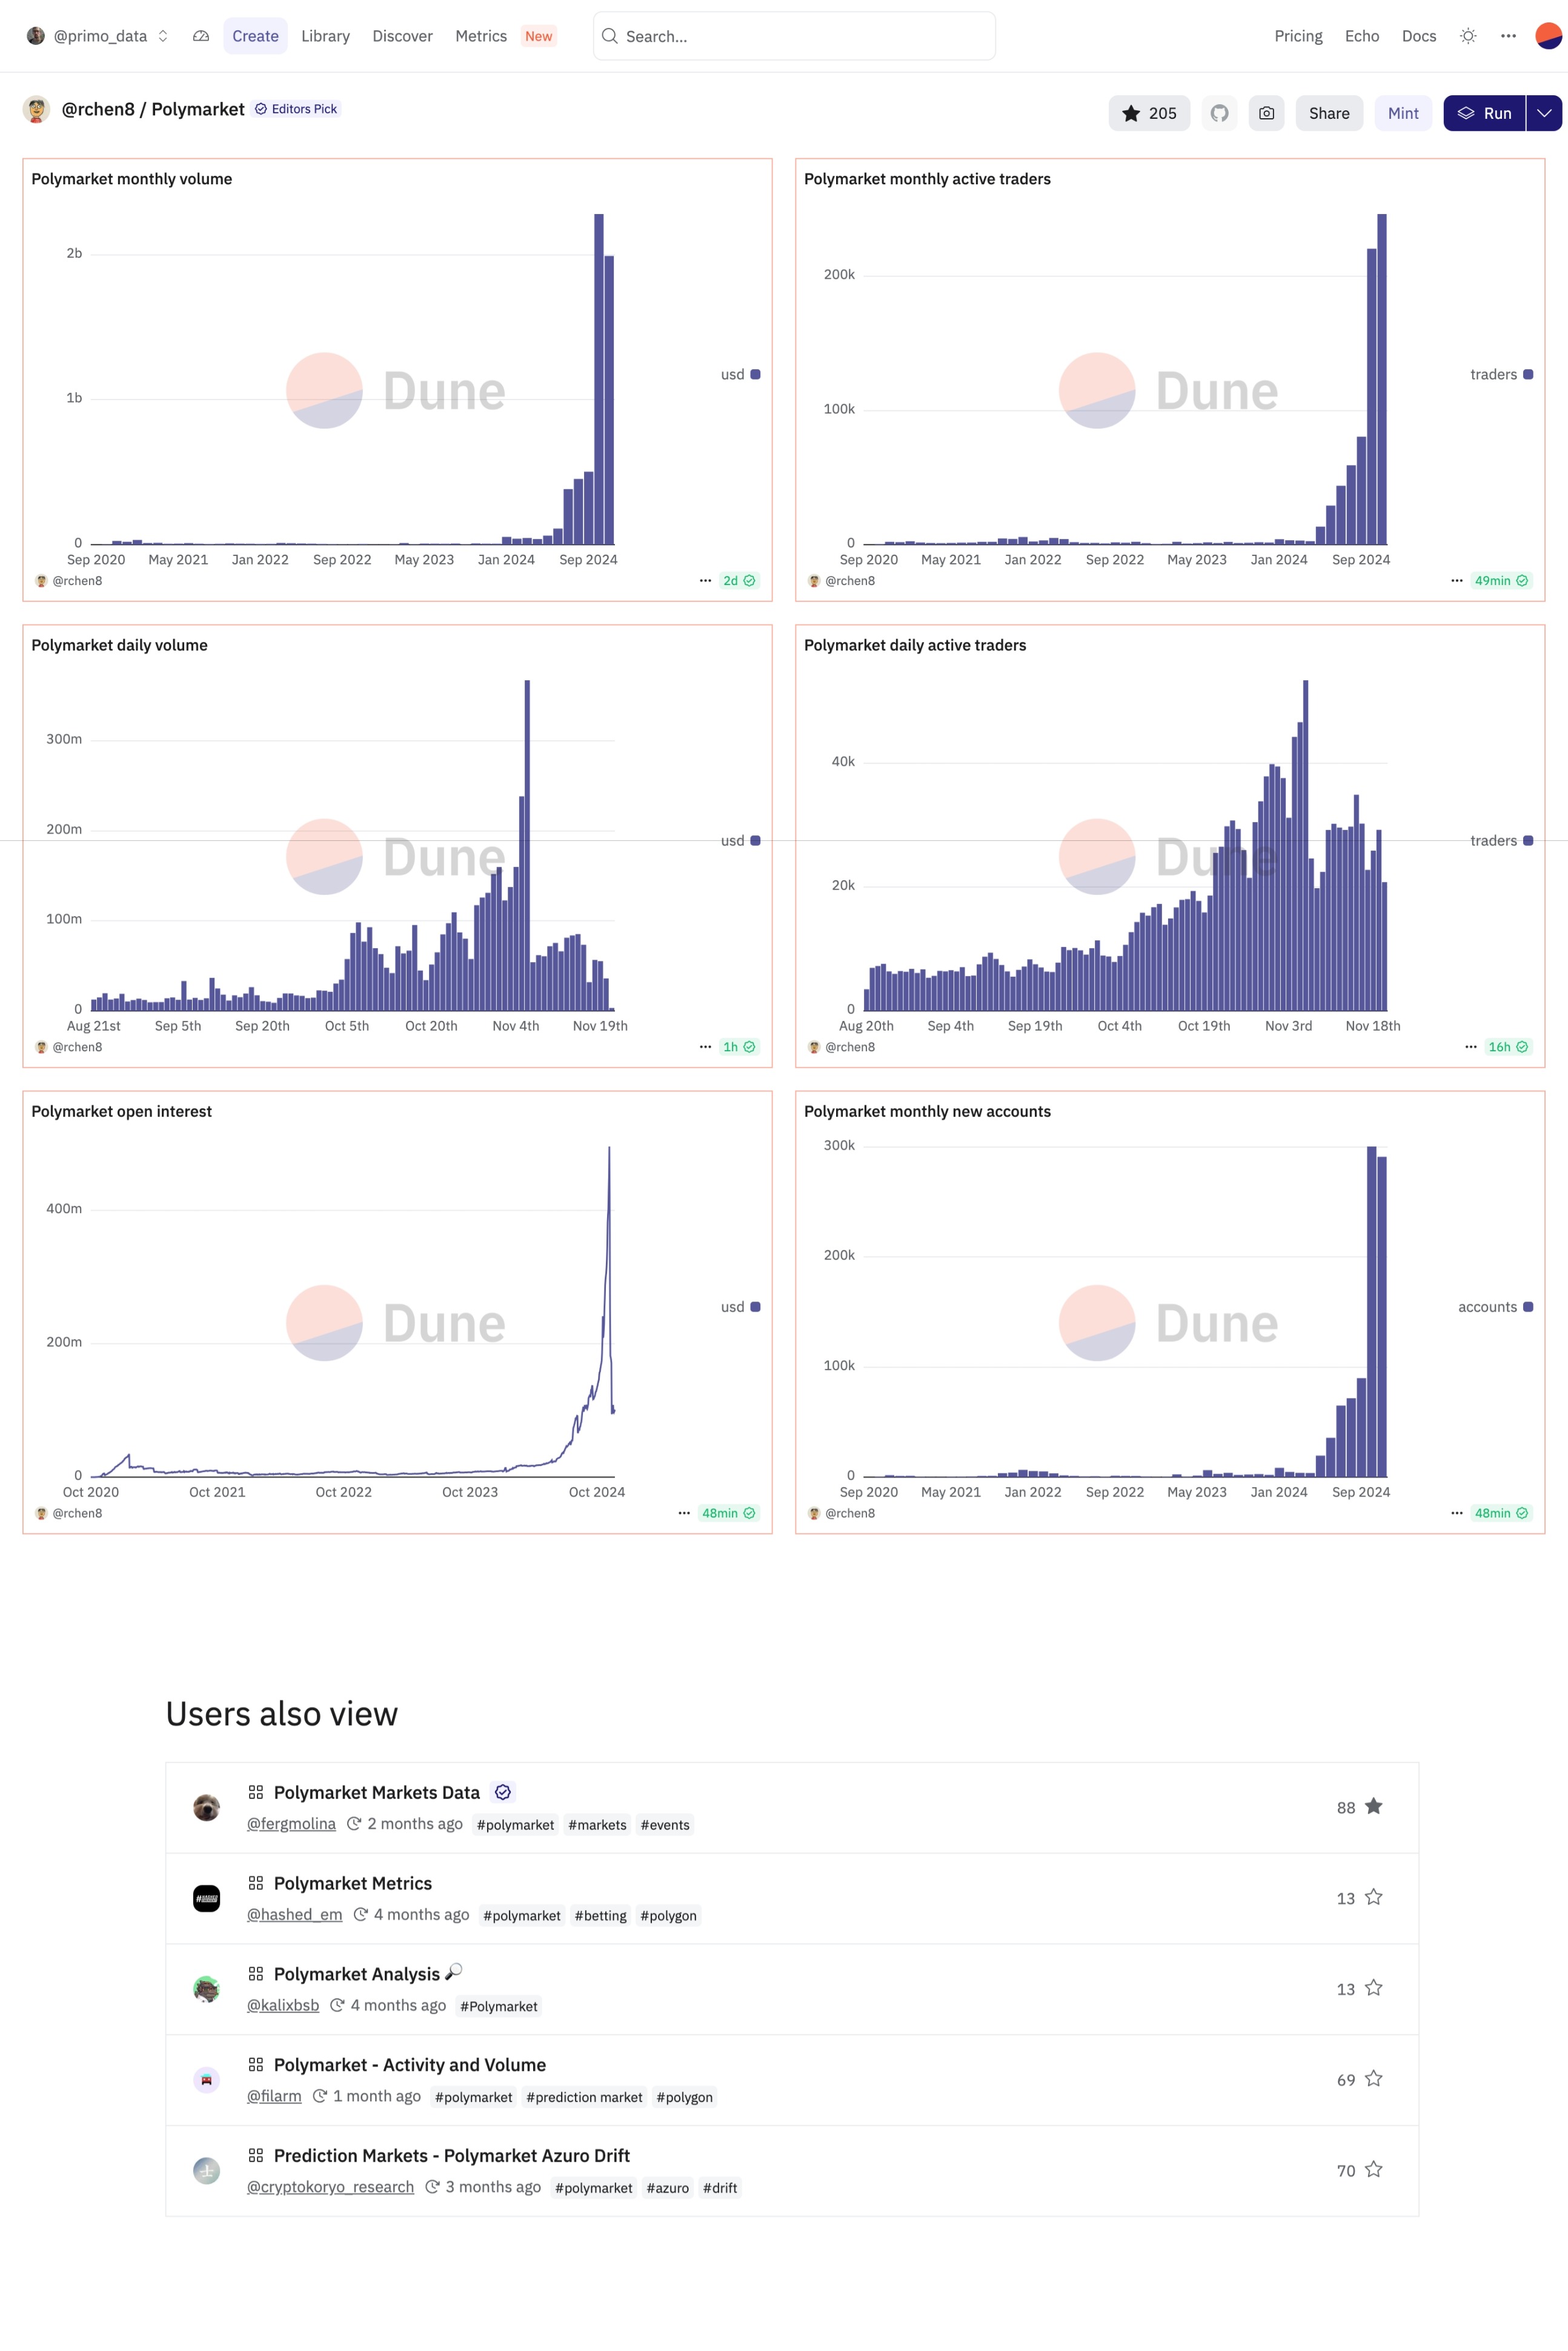Screen dimensions: 1568x2351
Task: Click the #betting tag
Action: (x=600, y=1915)
